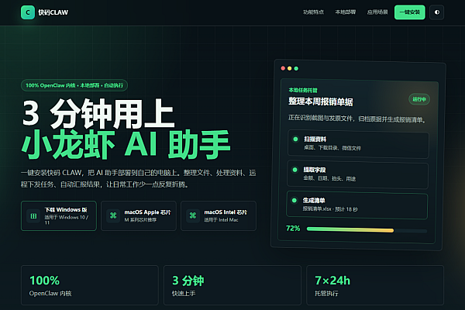Image resolution: width=465 pixels, height=310 pixels.
Task: Click the task progress bar
Action: (x=367, y=230)
